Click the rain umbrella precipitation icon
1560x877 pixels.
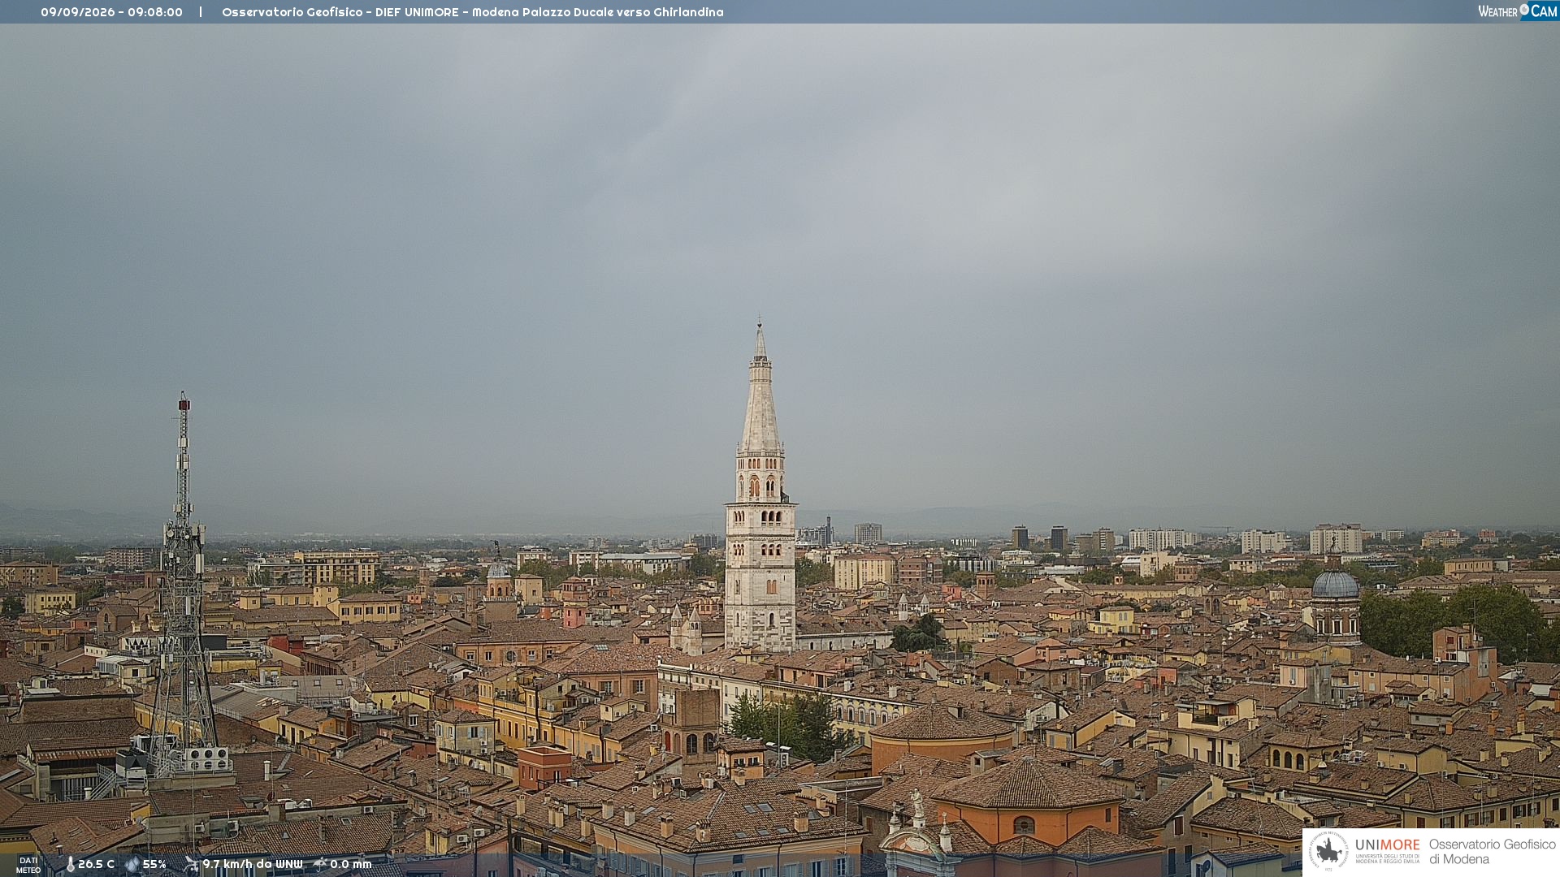320,864
